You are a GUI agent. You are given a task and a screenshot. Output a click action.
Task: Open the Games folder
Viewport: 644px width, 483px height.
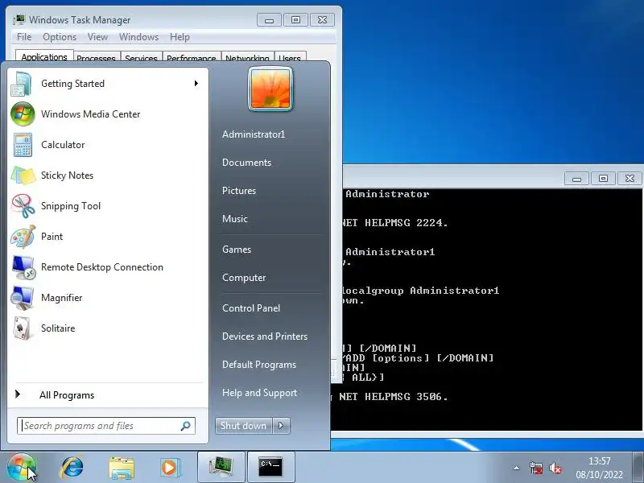pos(237,250)
